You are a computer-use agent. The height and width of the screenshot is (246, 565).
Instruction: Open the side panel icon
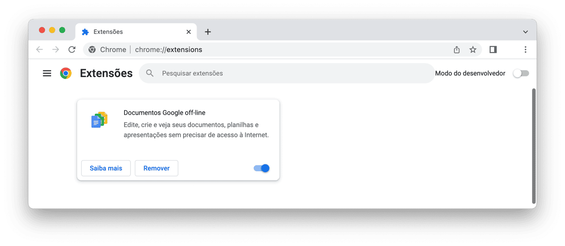[x=493, y=50]
